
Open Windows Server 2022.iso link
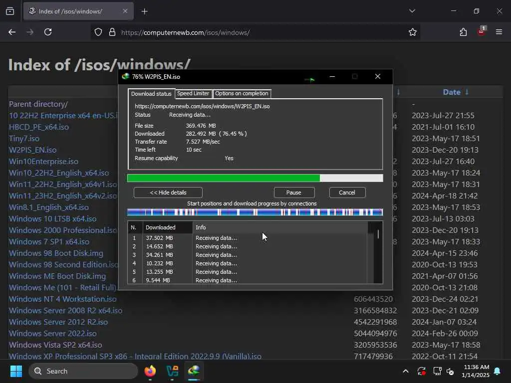(52, 334)
